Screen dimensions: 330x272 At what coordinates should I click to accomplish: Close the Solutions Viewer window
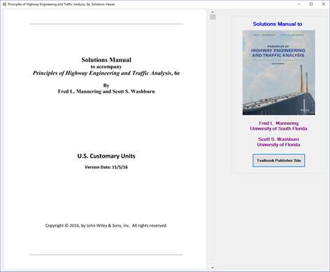click(x=324, y=4)
